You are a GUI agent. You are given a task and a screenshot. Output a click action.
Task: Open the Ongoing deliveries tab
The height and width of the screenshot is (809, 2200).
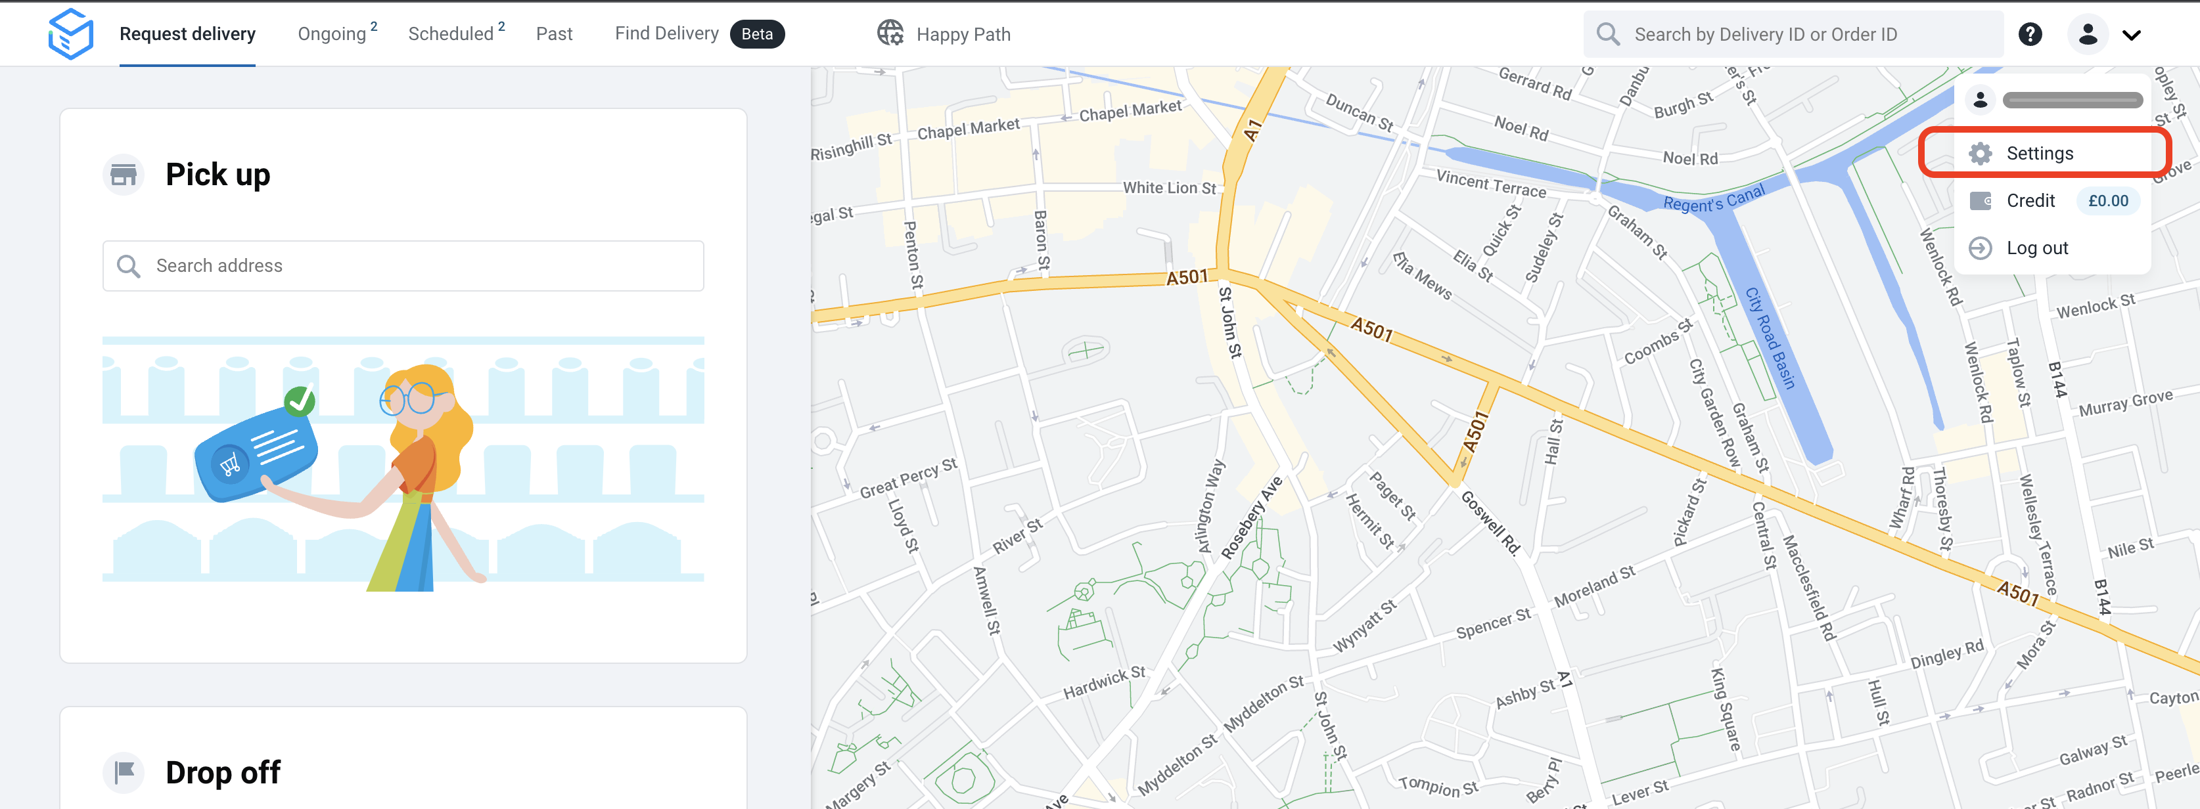tap(332, 34)
